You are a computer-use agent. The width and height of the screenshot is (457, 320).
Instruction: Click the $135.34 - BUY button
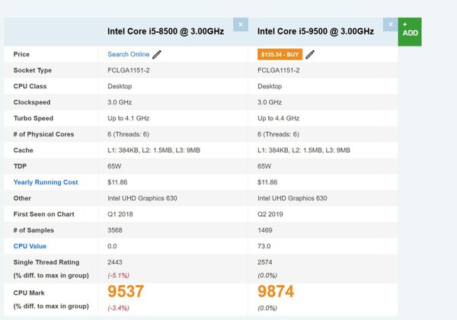click(x=280, y=55)
